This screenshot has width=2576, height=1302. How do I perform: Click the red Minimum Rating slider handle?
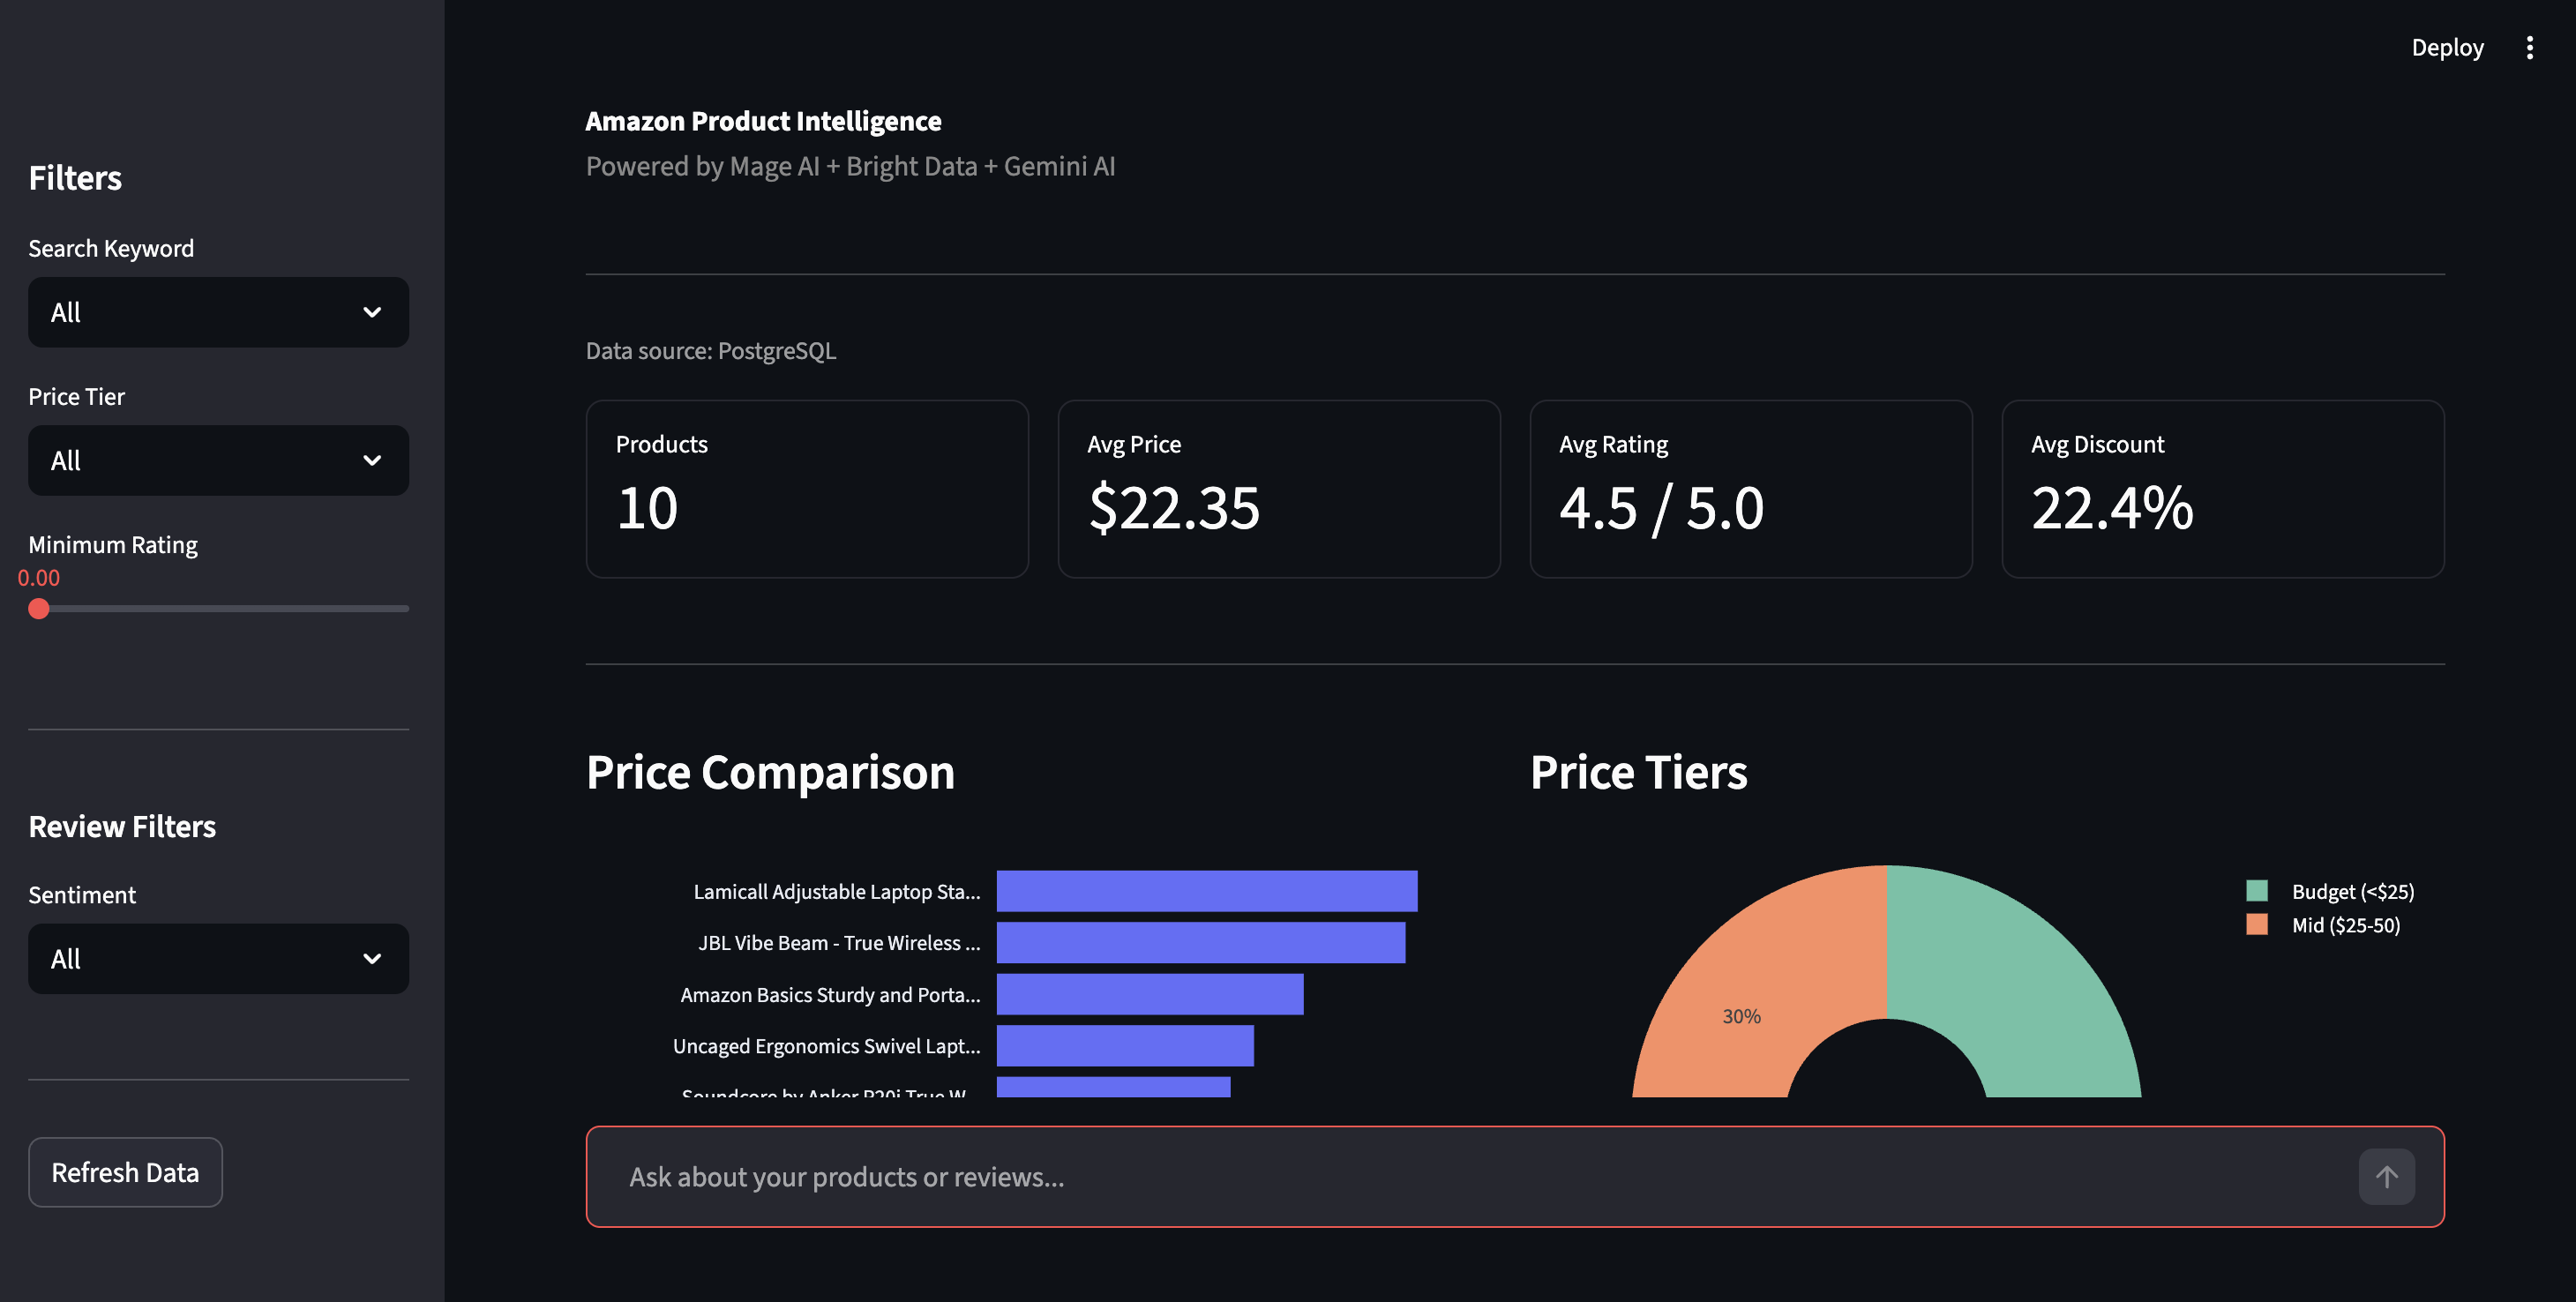click(x=40, y=608)
